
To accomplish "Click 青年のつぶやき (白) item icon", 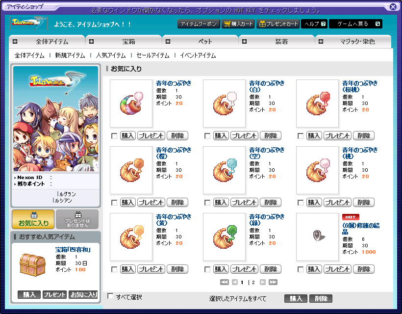I will tap(225, 104).
